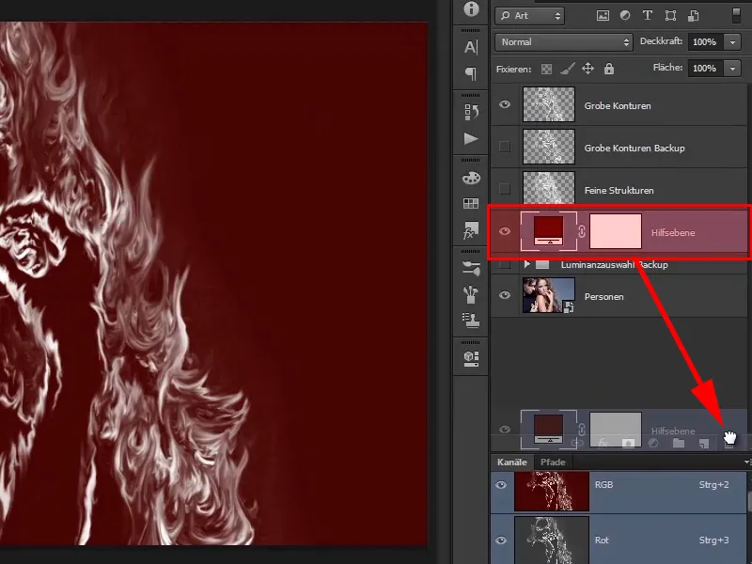
Task: Click the Fläche 100% value field
Action: [706, 69]
